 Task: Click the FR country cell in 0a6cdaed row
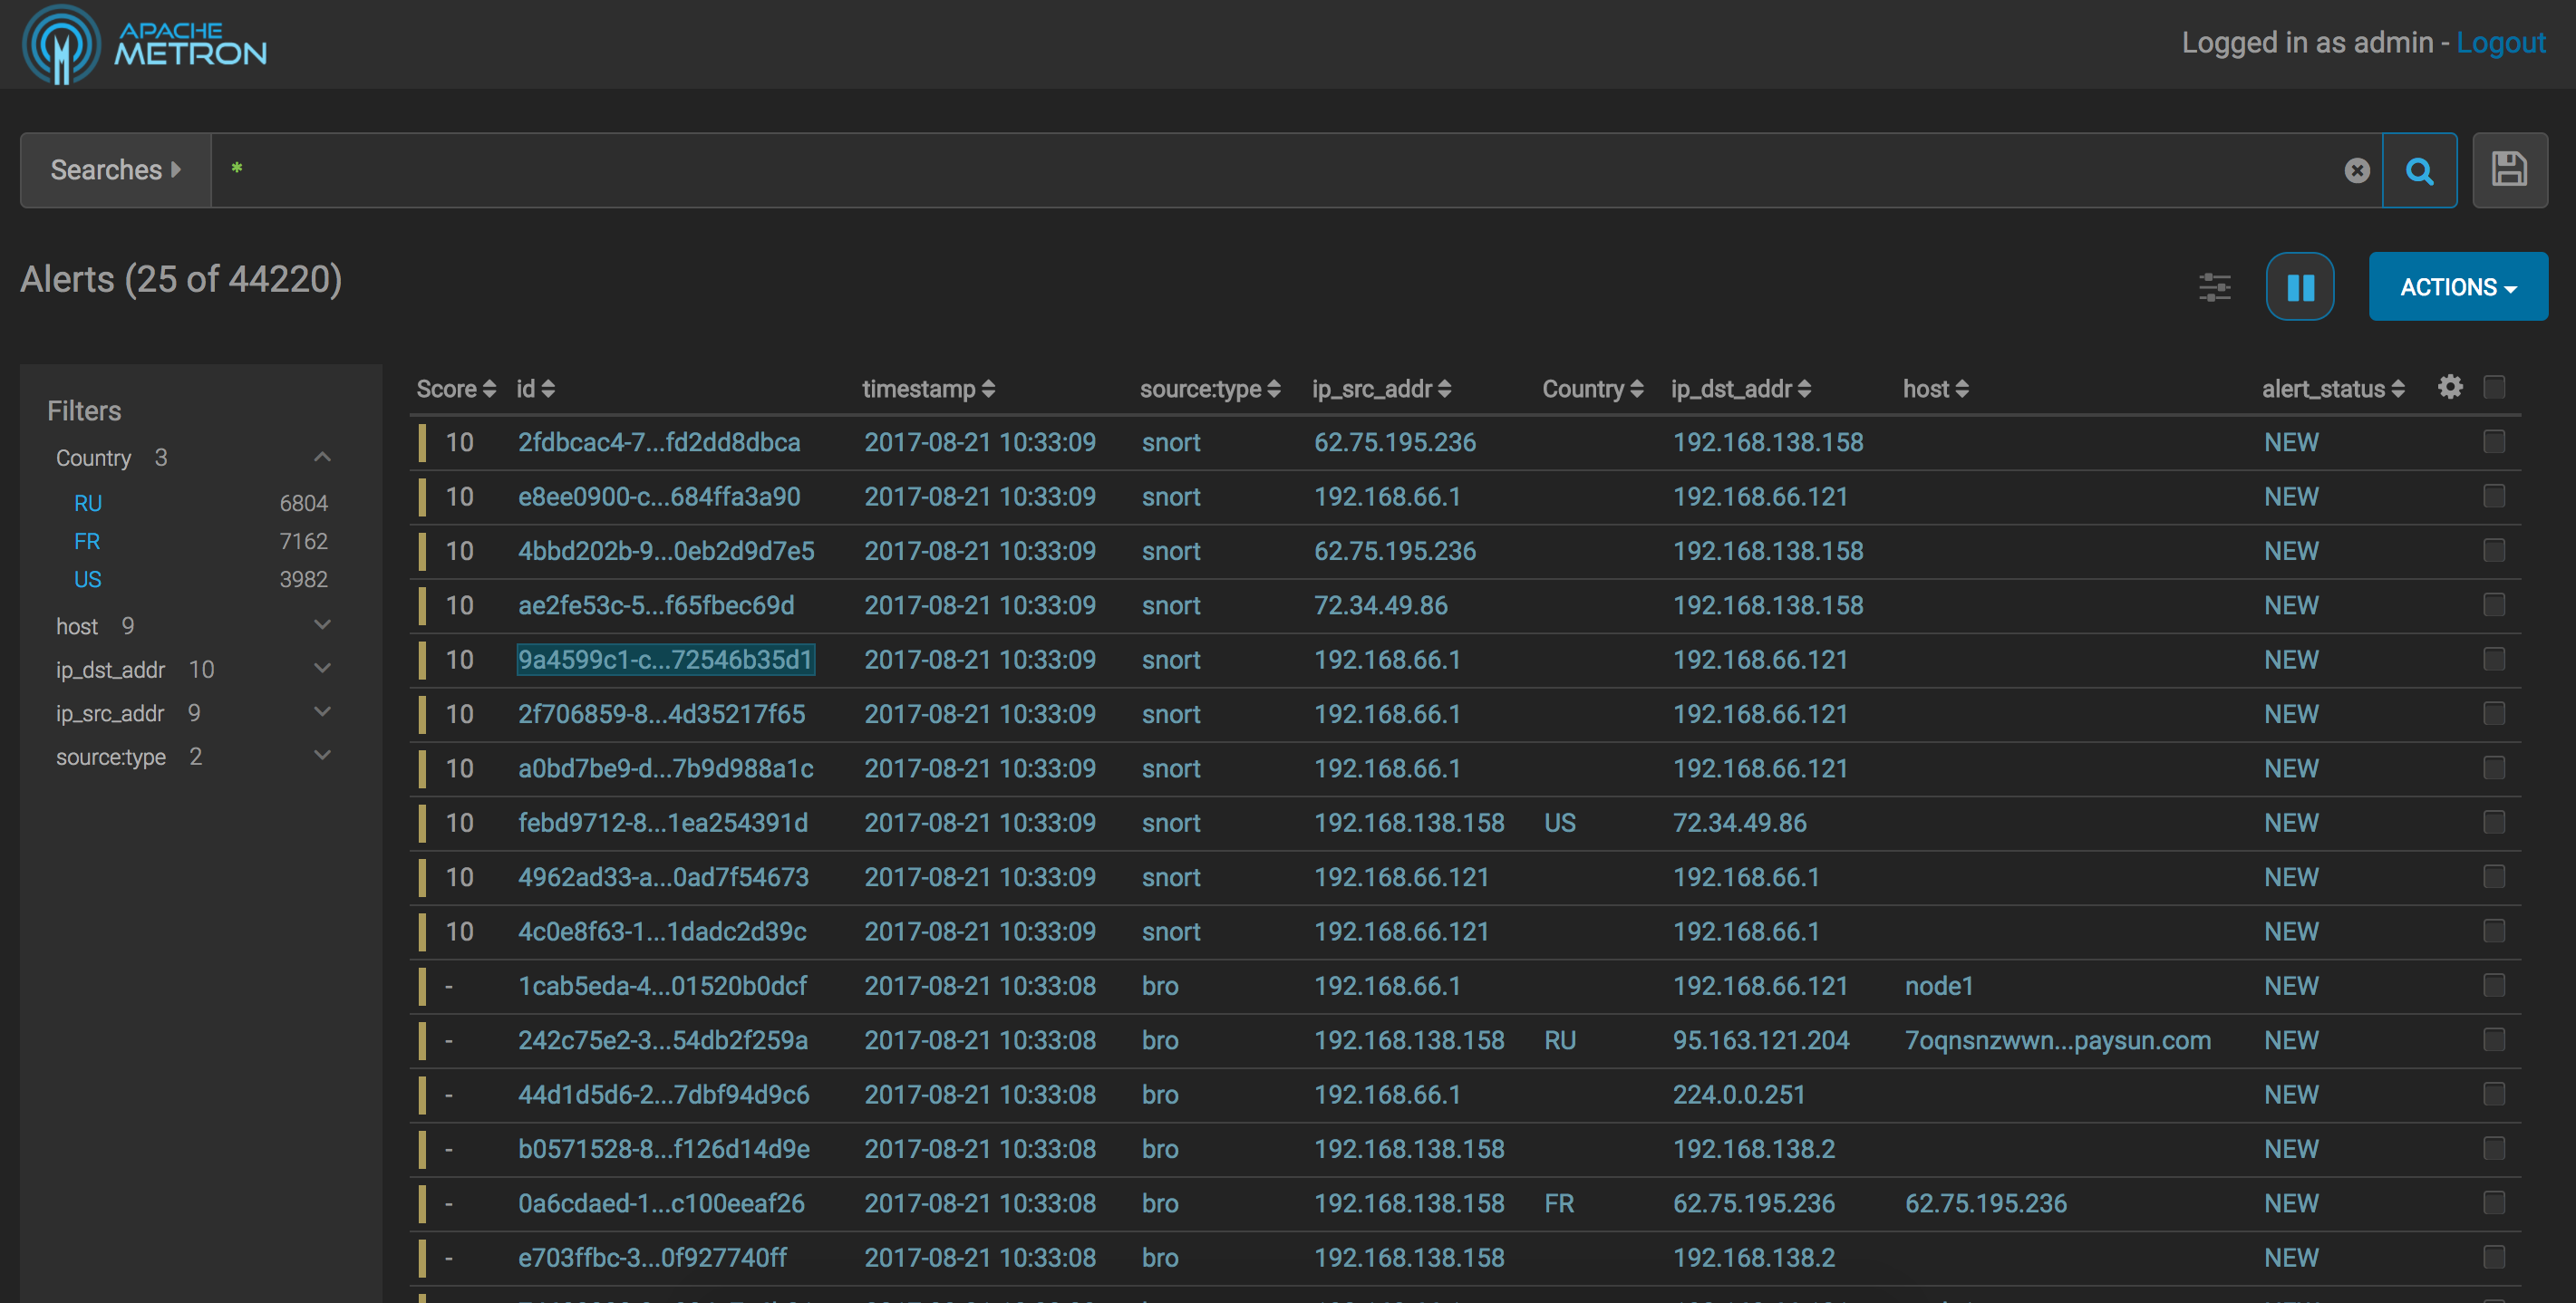(1559, 1203)
